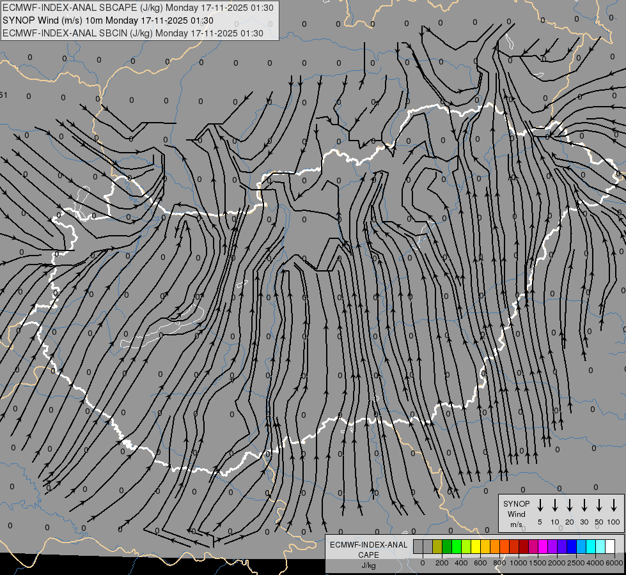Pick the cyan swatch left of the 4000 tick
Image resolution: width=626 pixels, height=575 pixels.
(591, 547)
